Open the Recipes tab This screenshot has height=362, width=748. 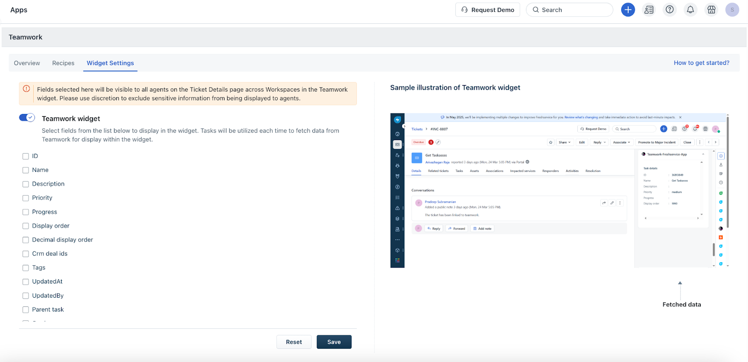[x=63, y=63]
